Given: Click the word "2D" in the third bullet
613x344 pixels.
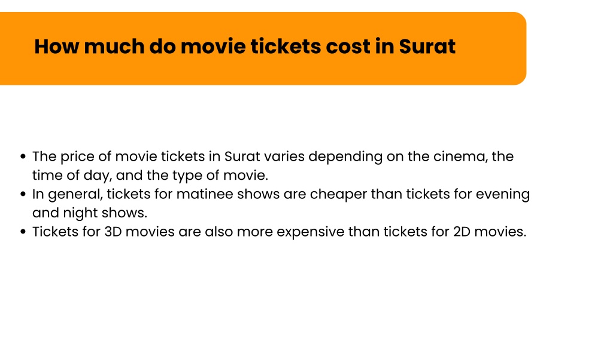Looking at the screenshot, I should click(462, 232).
